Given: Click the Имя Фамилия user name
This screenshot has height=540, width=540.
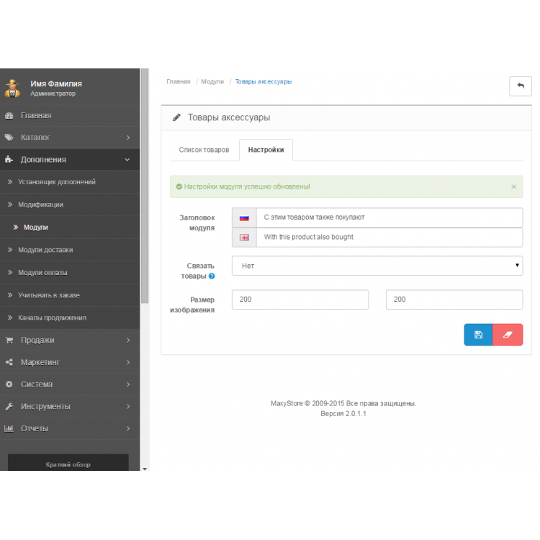Looking at the screenshot, I should tap(56, 84).
